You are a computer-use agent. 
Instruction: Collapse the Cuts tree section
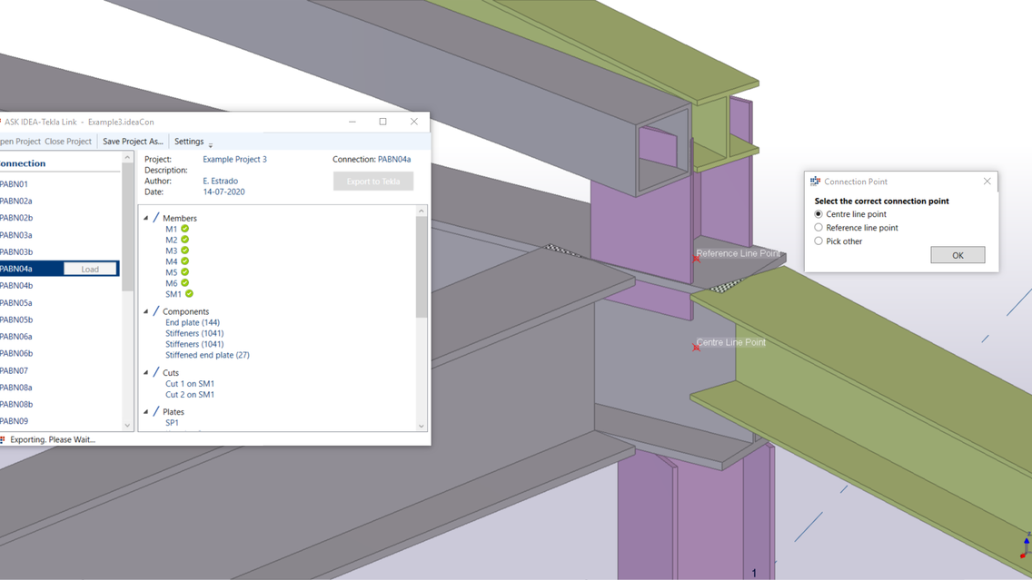click(146, 373)
